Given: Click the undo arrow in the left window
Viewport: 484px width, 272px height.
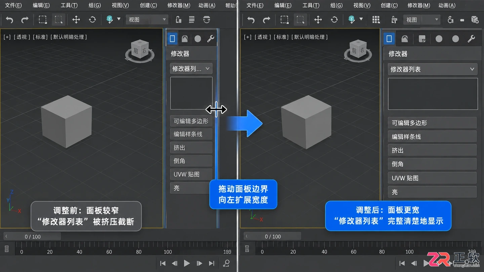Looking at the screenshot, I should [x=9, y=20].
